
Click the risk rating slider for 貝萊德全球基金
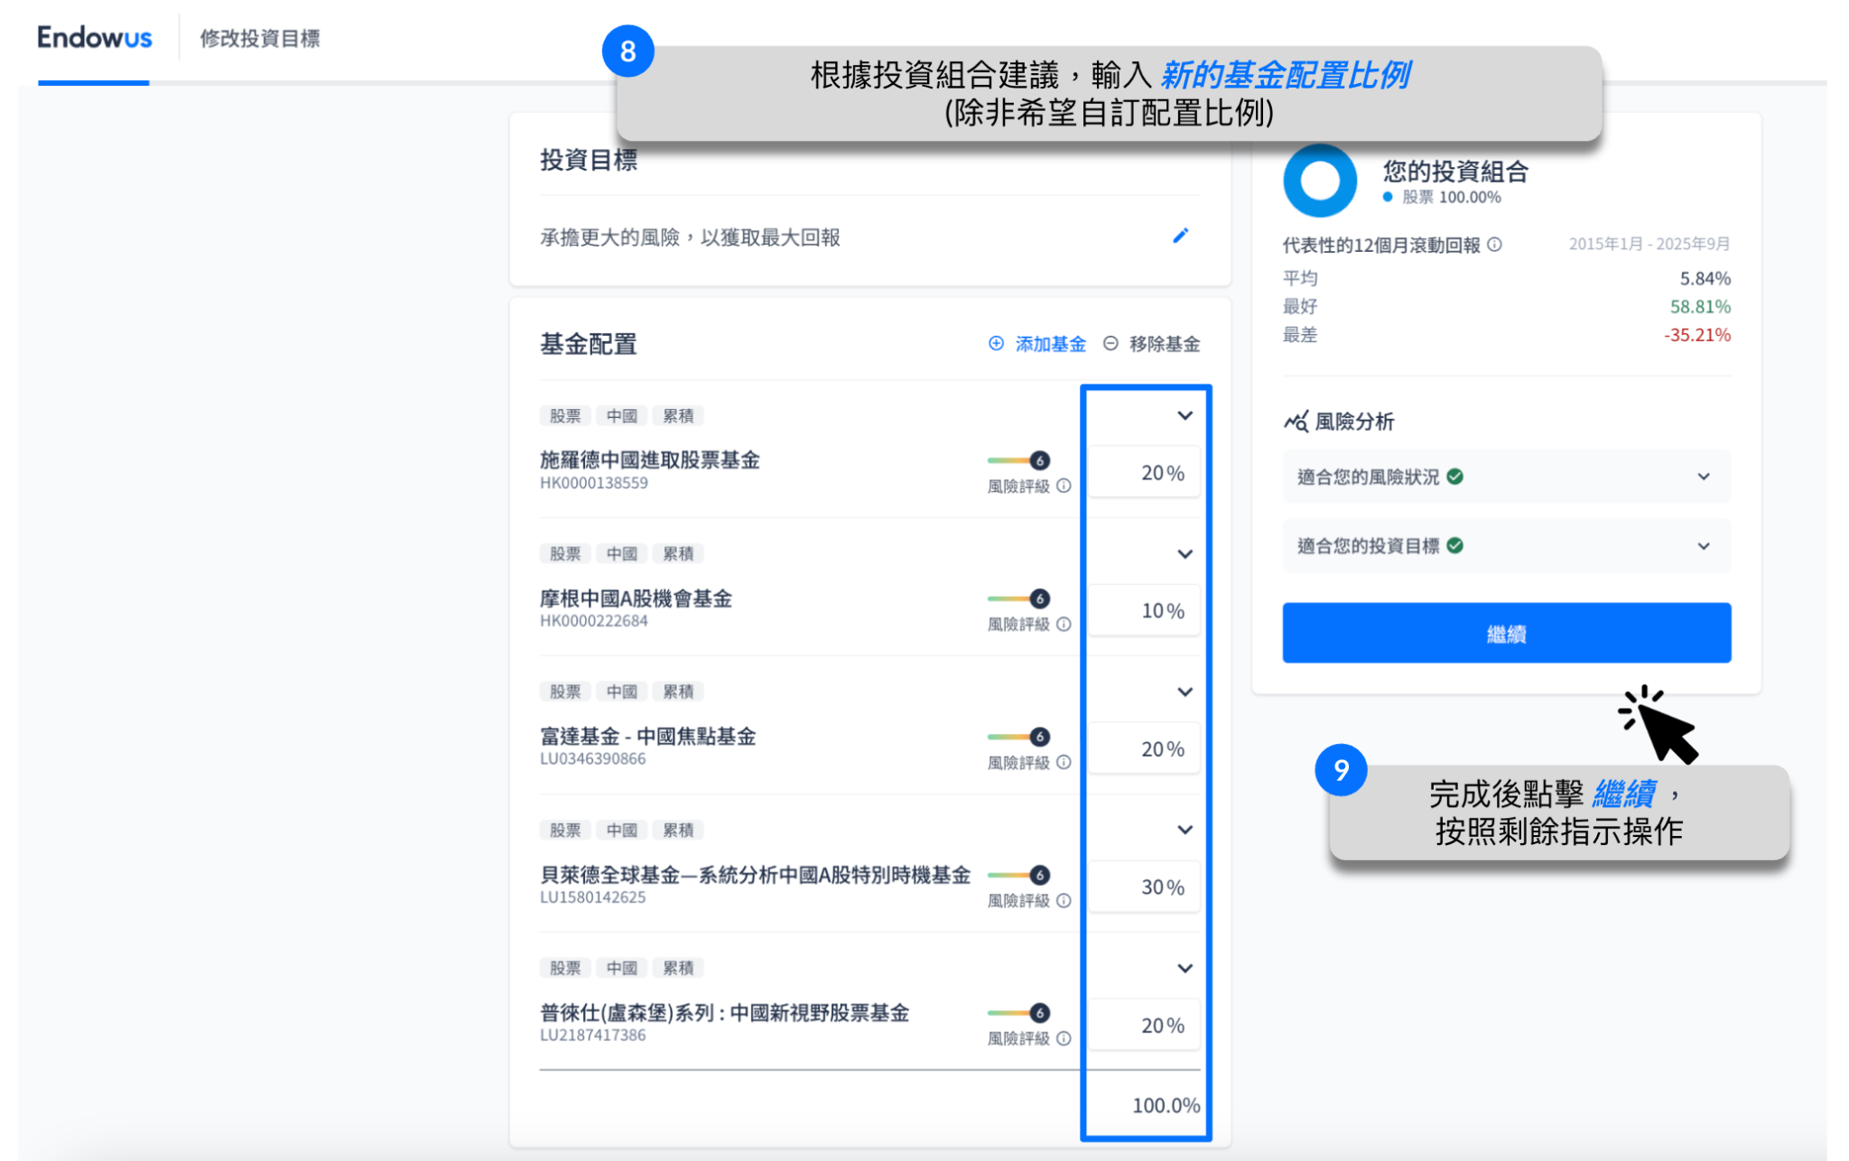point(1017,875)
